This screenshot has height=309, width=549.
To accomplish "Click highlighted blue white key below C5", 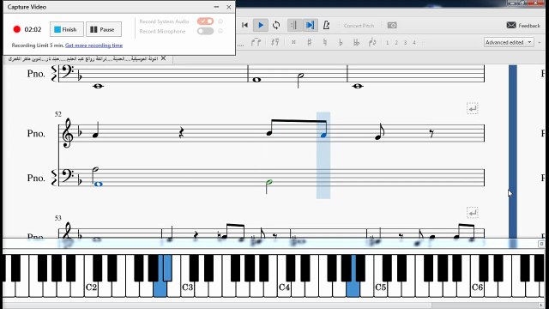I will [353, 289].
